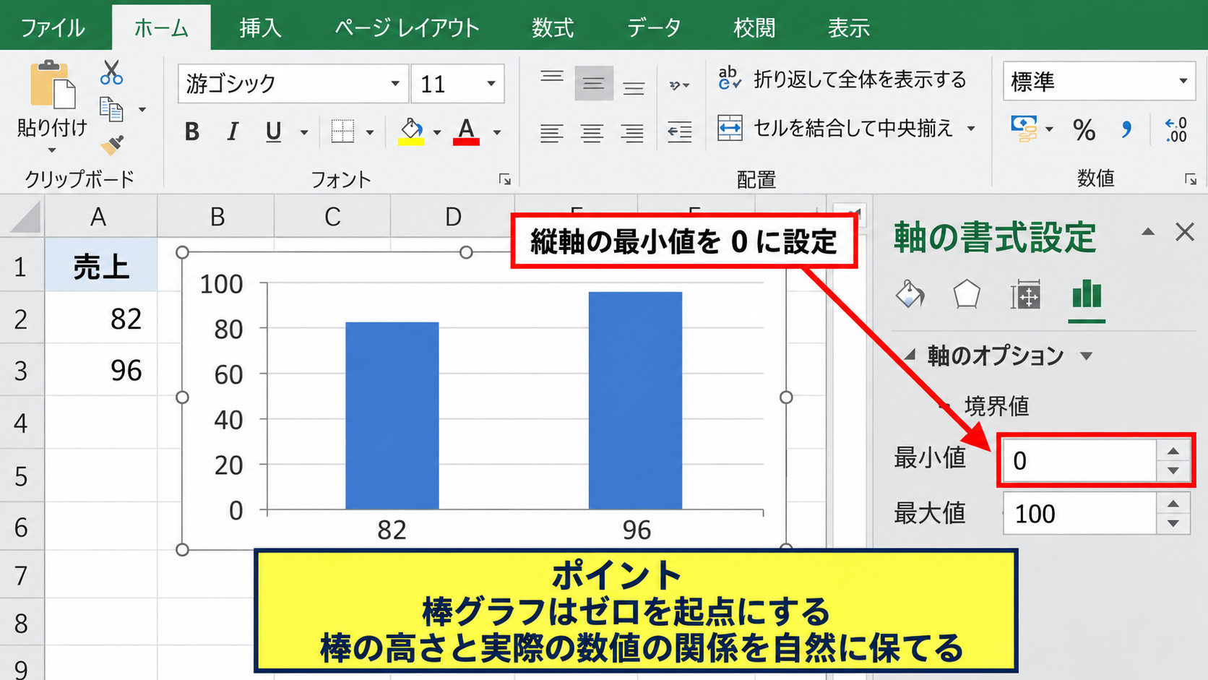Screen dimensions: 1208x680
Task: Click the Cut scissors icon
Action: tap(111, 72)
